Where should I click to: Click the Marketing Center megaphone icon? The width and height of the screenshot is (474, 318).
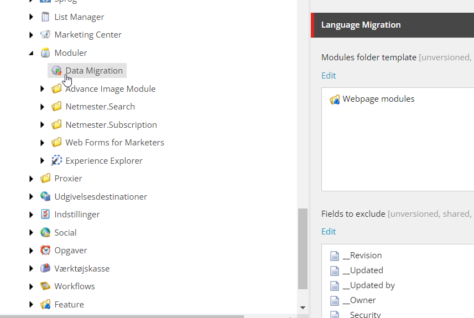[45, 35]
